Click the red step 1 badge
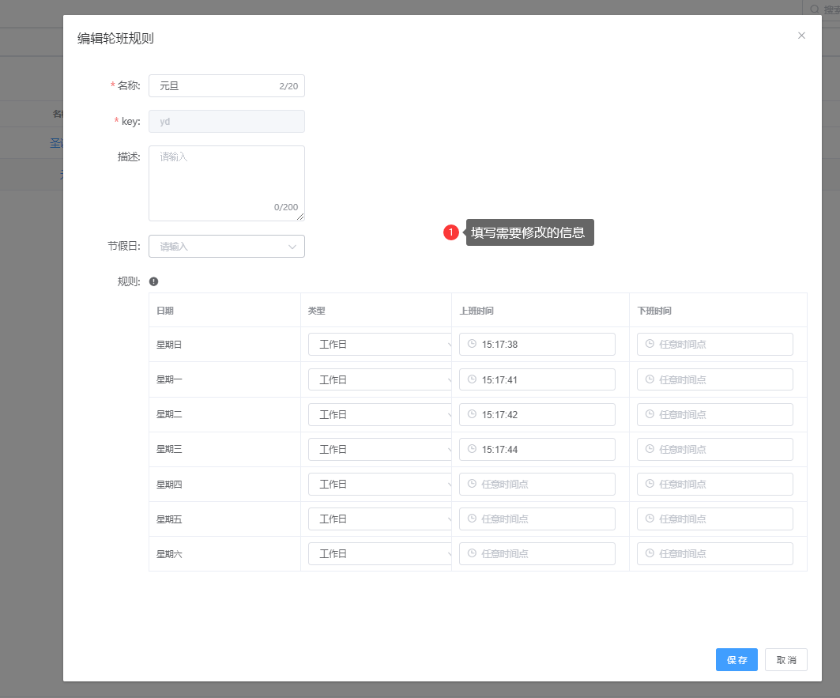 click(x=450, y=232)
